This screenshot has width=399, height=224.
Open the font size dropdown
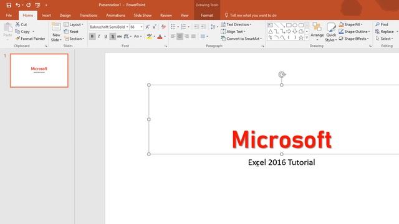tap(142, 27)
